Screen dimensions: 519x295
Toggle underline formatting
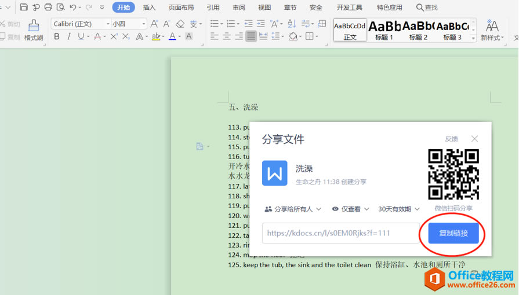click(81, 36)
